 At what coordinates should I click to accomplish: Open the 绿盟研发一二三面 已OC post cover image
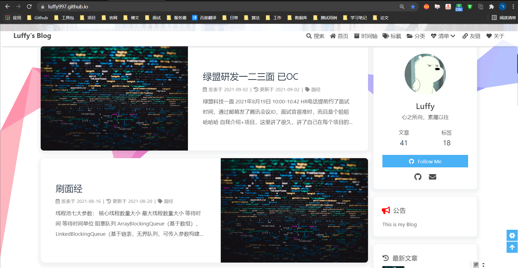[x=114, y=98]
